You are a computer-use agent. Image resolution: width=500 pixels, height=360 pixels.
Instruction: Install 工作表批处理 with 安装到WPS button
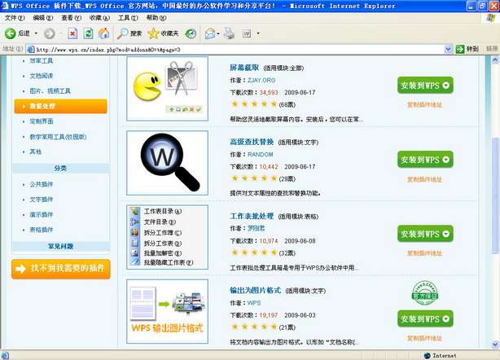(425, 234)
